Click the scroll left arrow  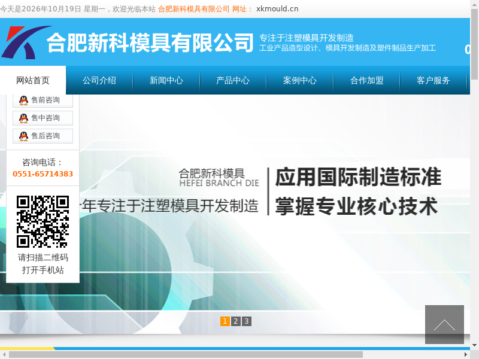(4, 354)
